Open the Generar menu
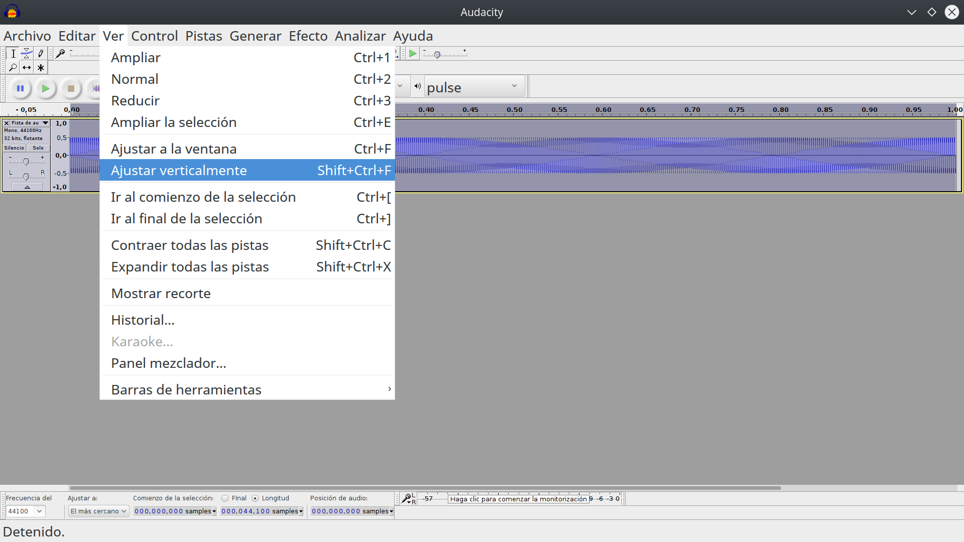Image resolution: width=964 pixels, height=542 pixels. pos(256,36)
